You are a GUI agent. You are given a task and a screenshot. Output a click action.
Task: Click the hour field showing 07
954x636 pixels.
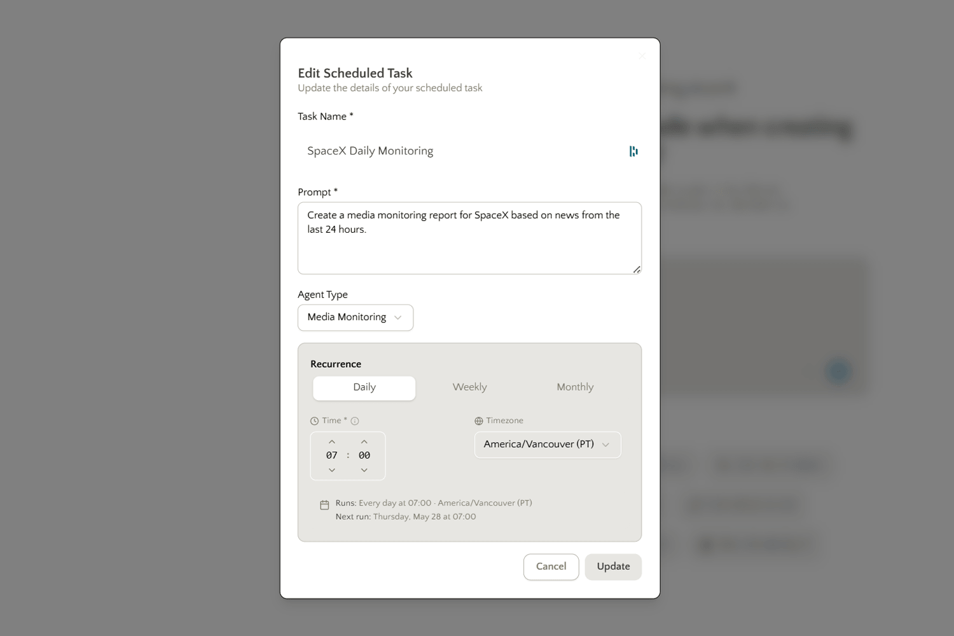tap(332, 455)
